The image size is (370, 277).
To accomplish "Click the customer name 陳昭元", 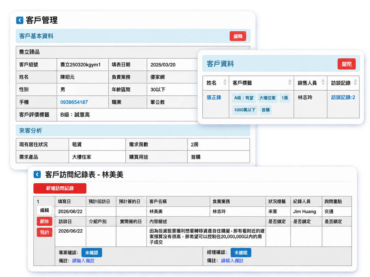I will pyautogui.click(x=67, y=77).
